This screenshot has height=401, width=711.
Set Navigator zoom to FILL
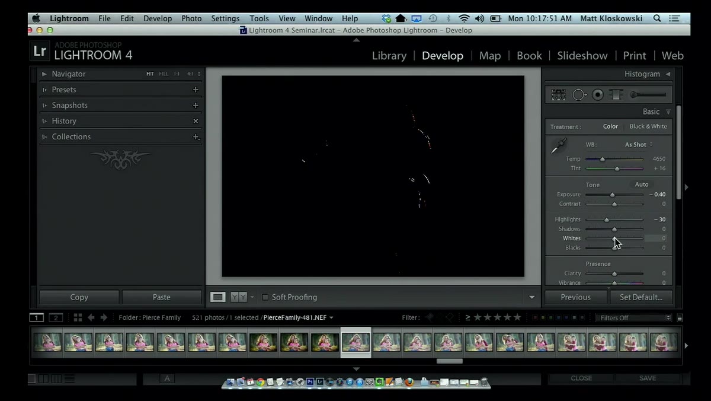coord(164,74)
